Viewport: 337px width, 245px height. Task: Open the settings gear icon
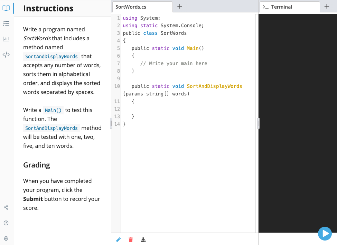coord(6,238)
